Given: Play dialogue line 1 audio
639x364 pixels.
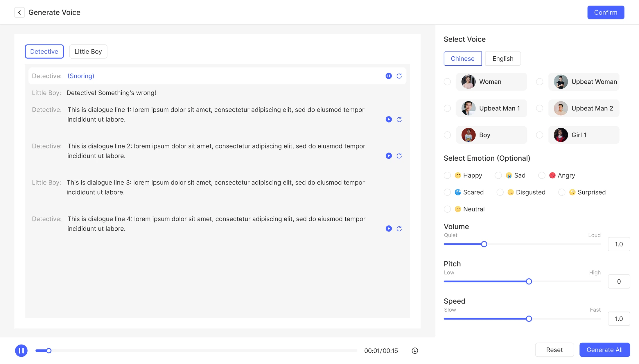Looking at the screenshot, I should coord(389,119).
